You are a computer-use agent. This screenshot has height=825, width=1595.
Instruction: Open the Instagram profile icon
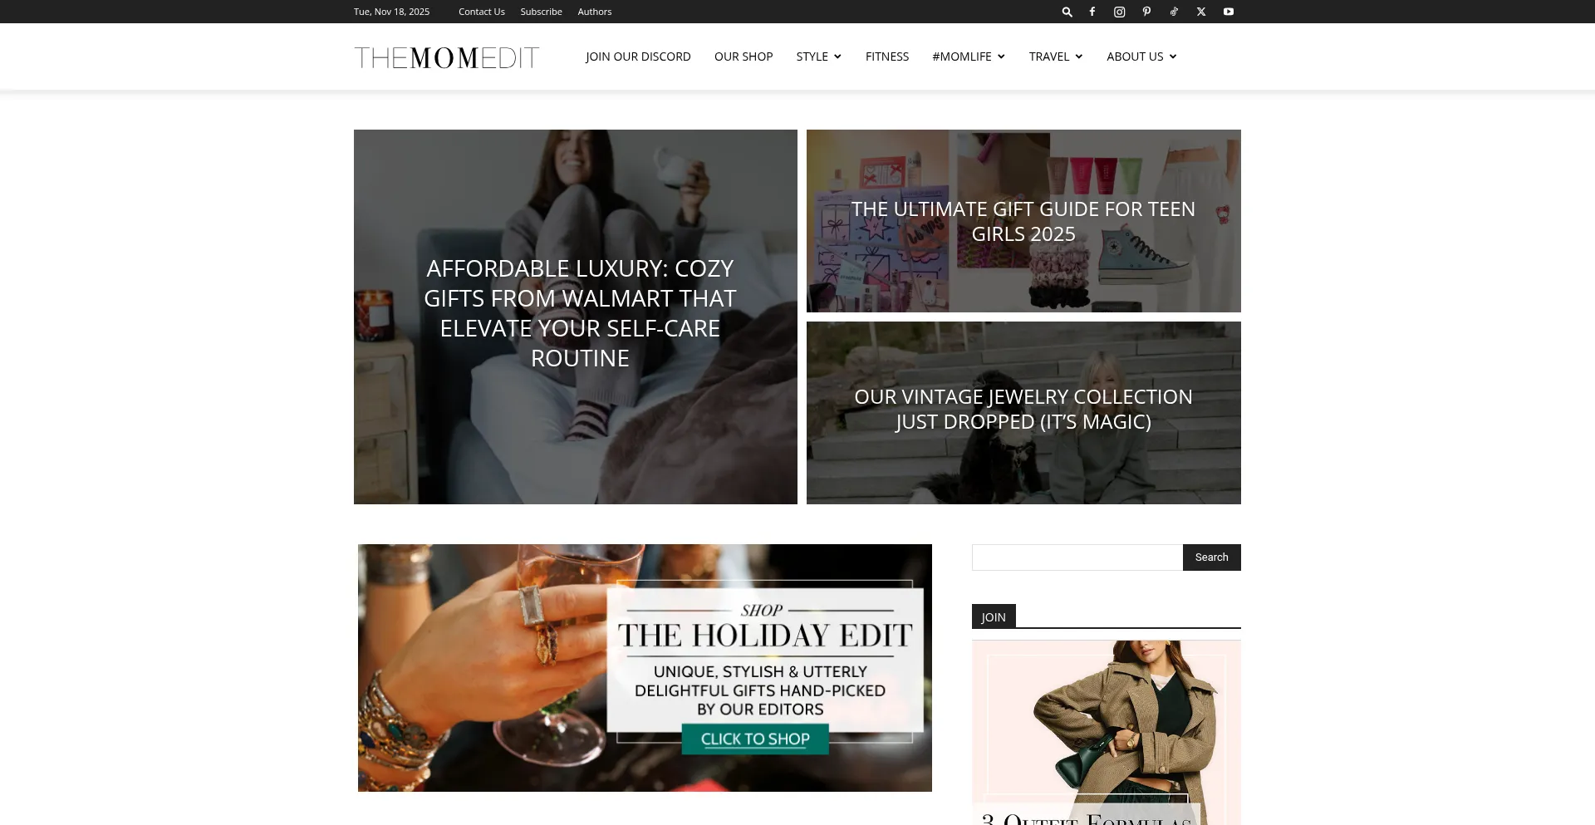point(1120,12)
